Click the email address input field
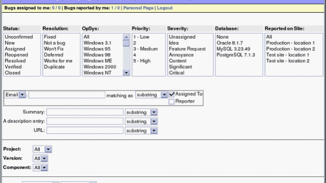 (x=67, y=95)
